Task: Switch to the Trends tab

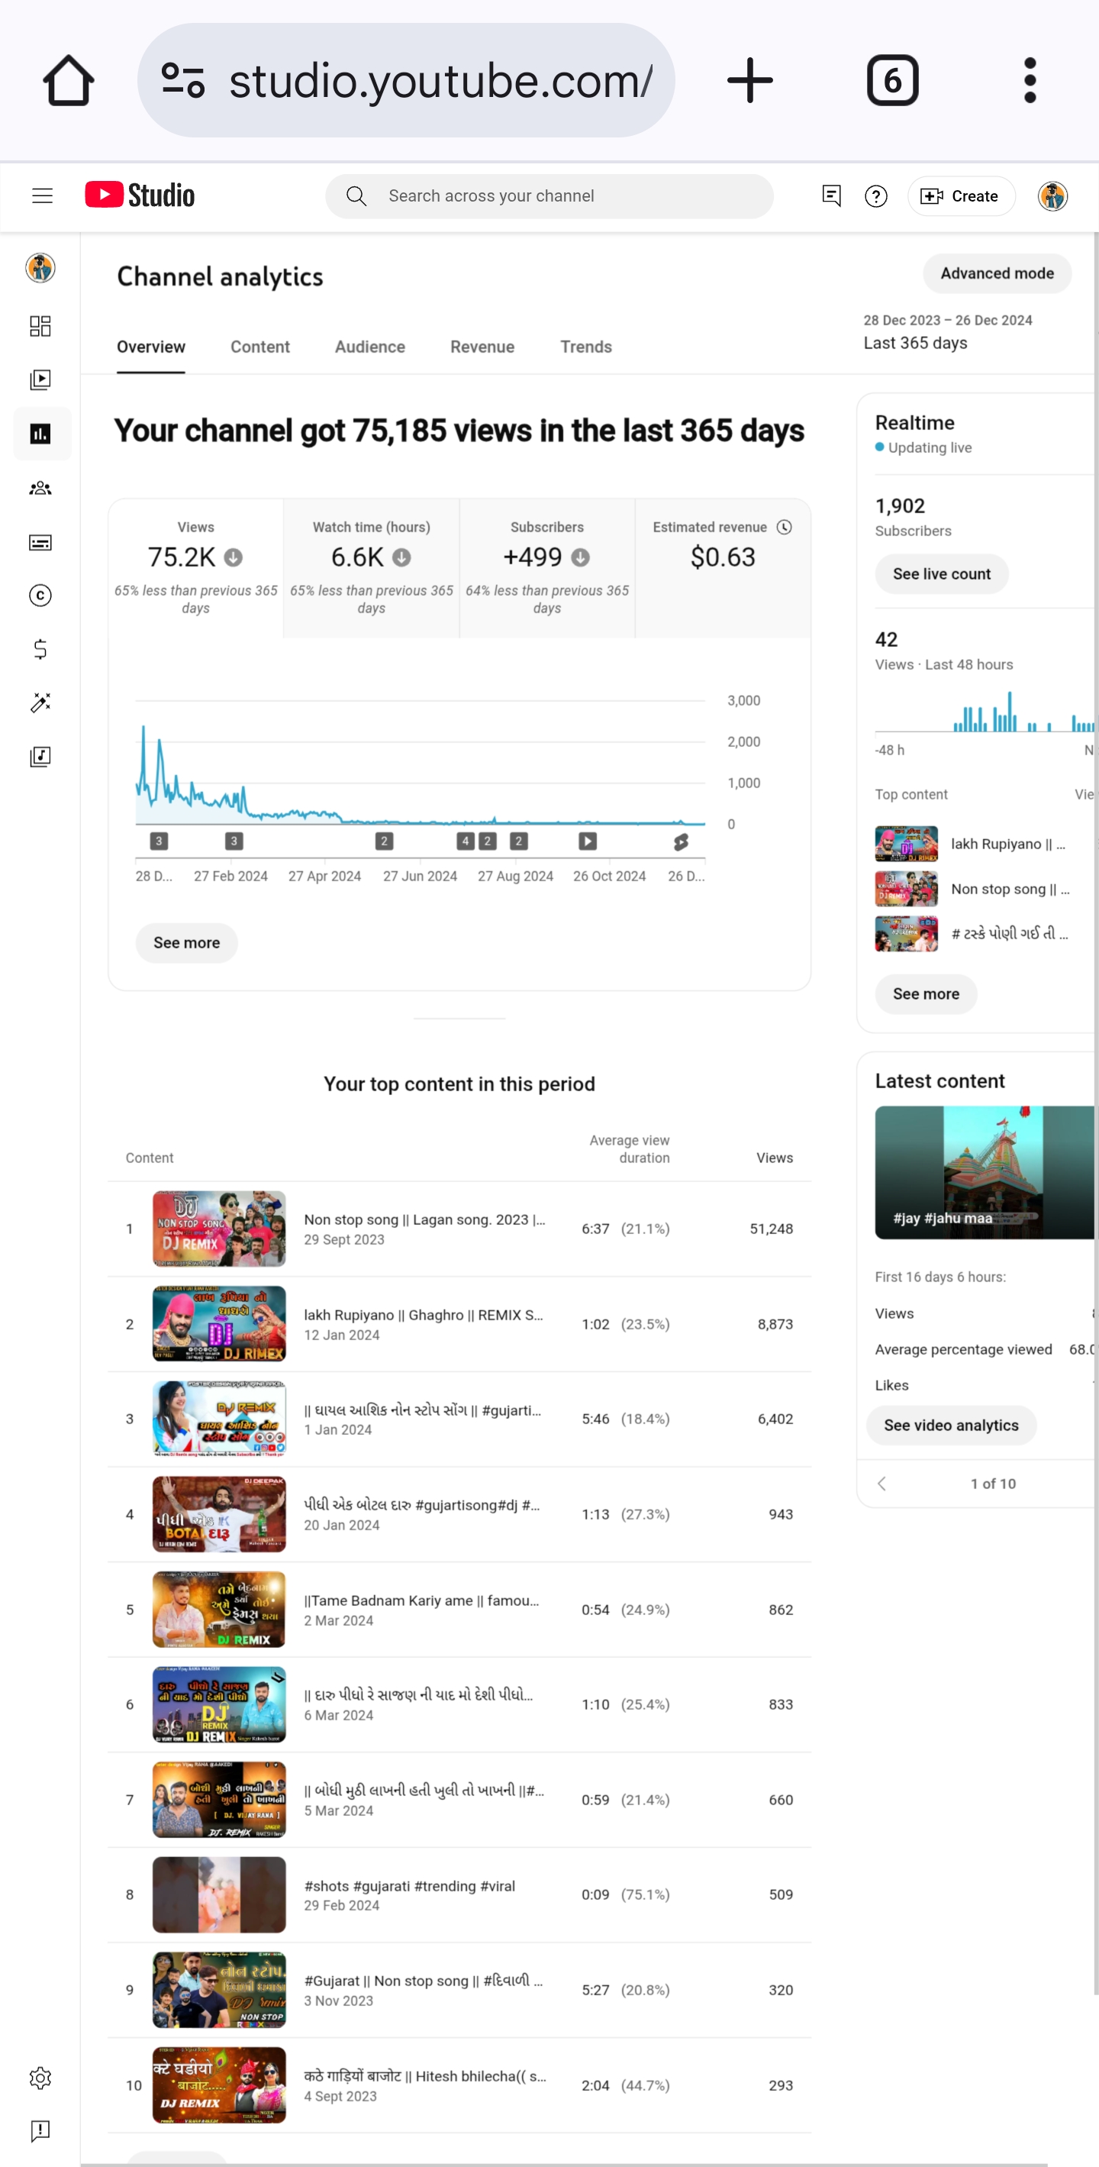Action: coord(586,347)
